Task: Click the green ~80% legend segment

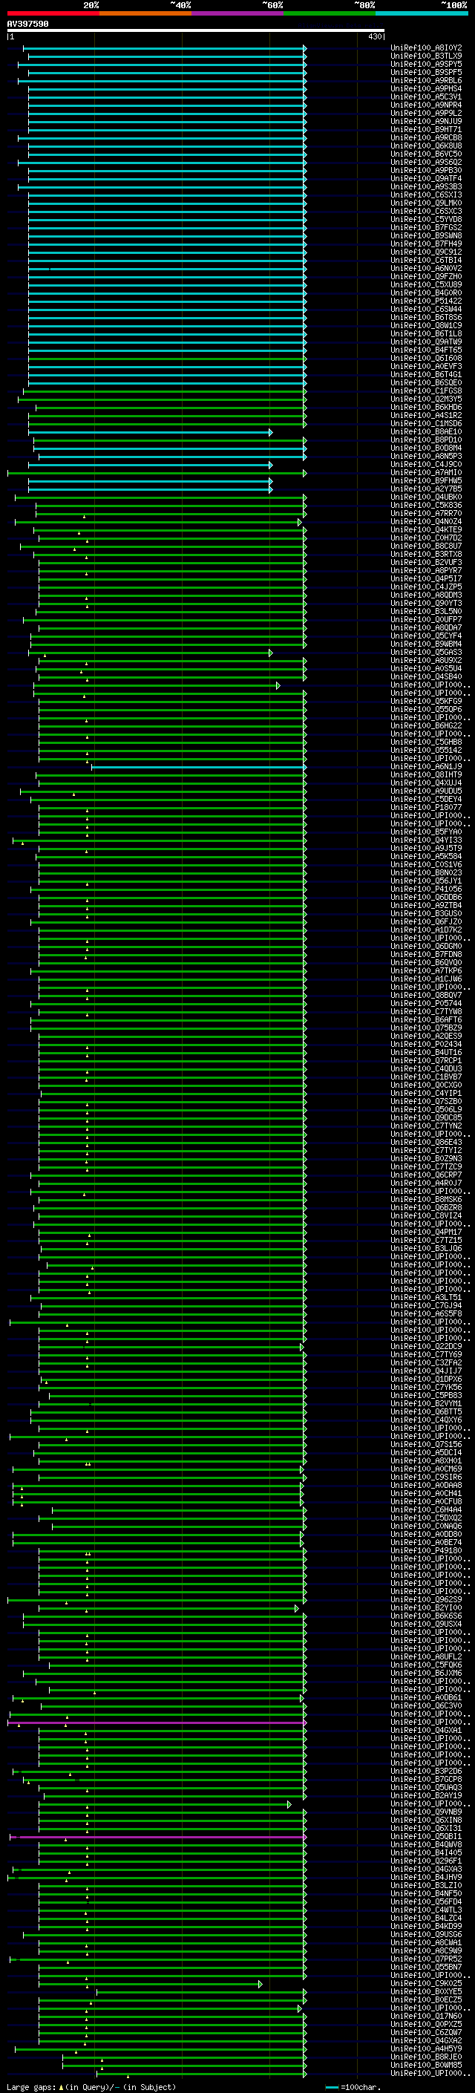Action: click(330, 13)
